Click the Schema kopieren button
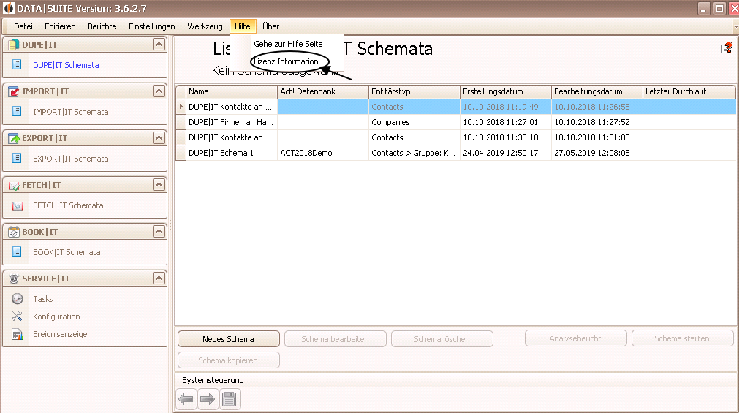 [229, 360]
